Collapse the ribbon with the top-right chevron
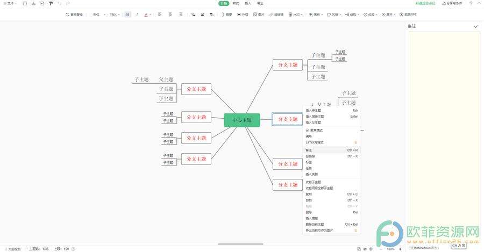This screenshot has height=252, width=484. tap(479, 3)
